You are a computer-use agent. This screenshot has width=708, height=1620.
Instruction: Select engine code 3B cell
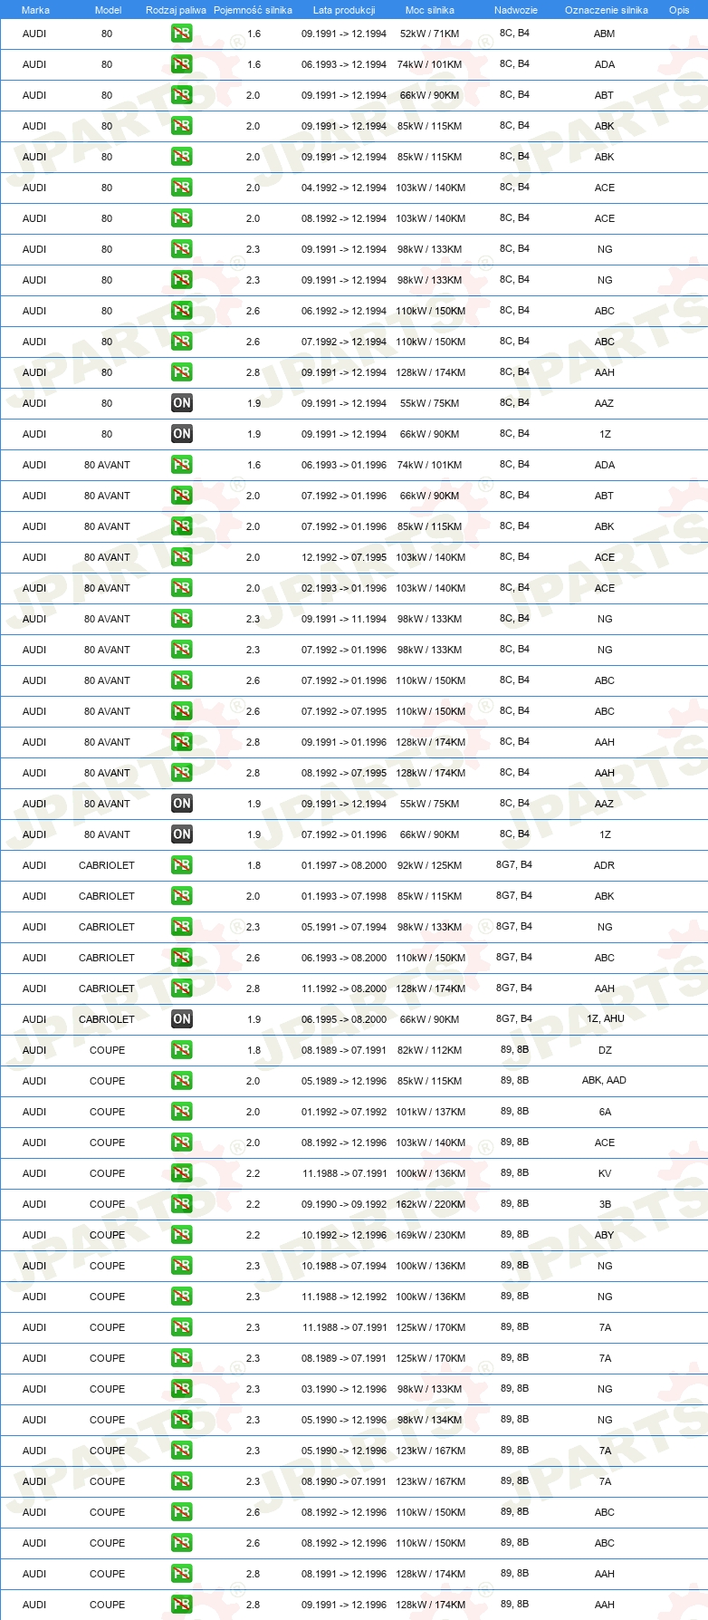[605, 1204]
